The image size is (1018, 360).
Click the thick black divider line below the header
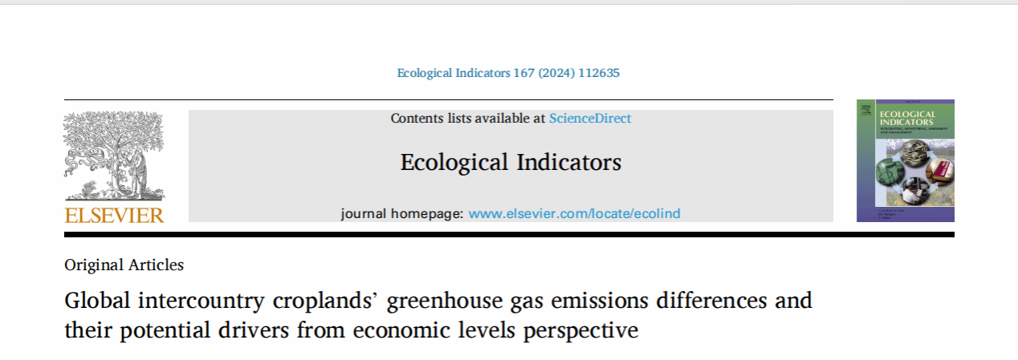[509, 234]
